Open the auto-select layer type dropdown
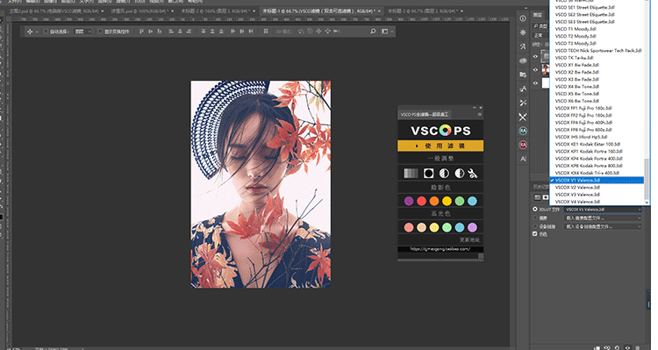The image size is (658, 350). tap(82, 32)
